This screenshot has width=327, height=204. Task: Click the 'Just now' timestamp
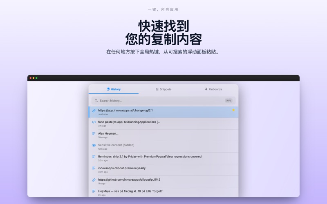103,114
